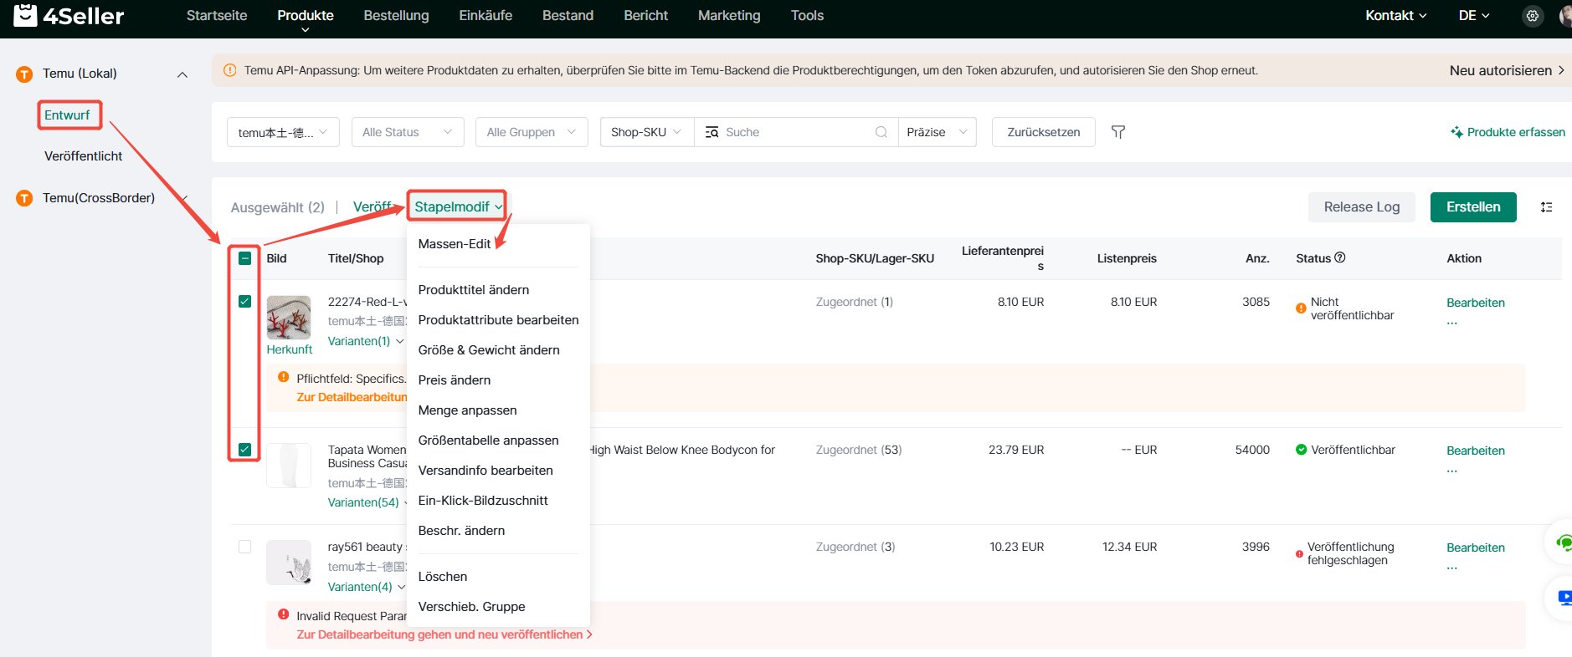Open the temu shop selector dropdown
The height and width of the screenshot is (657, 1572).
tap(283, 132)
